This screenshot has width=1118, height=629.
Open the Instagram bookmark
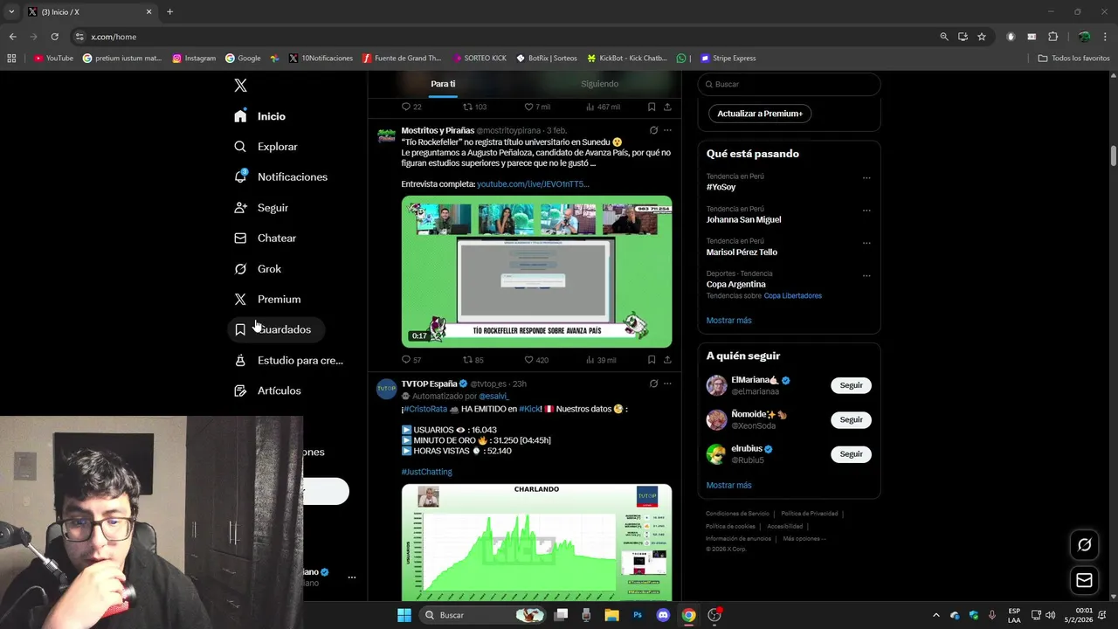194,59
